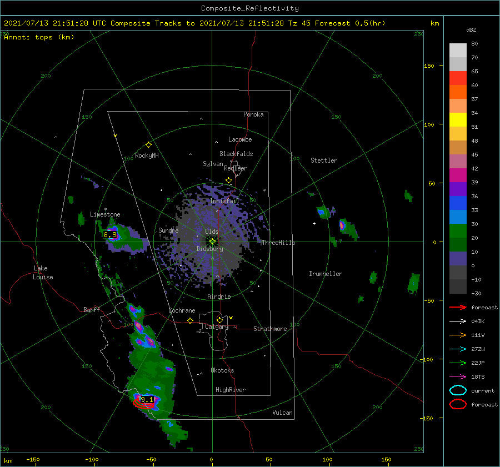Click the 6.9 storm top annotation

click(x=110, y=235)
